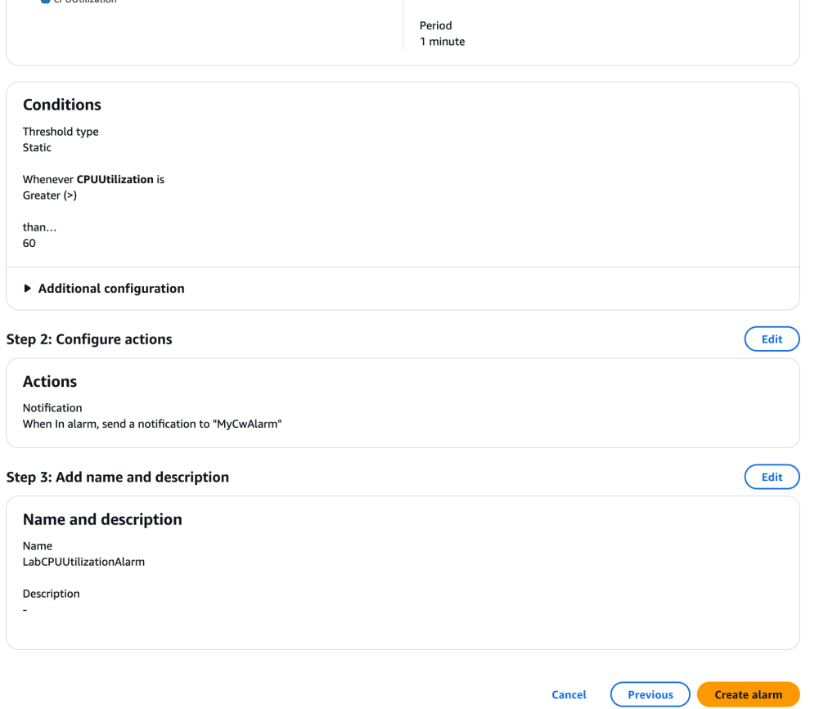This screenshot has width=837, height=709.
Task: Cancel the alarm creation
Action: [569, 694]
